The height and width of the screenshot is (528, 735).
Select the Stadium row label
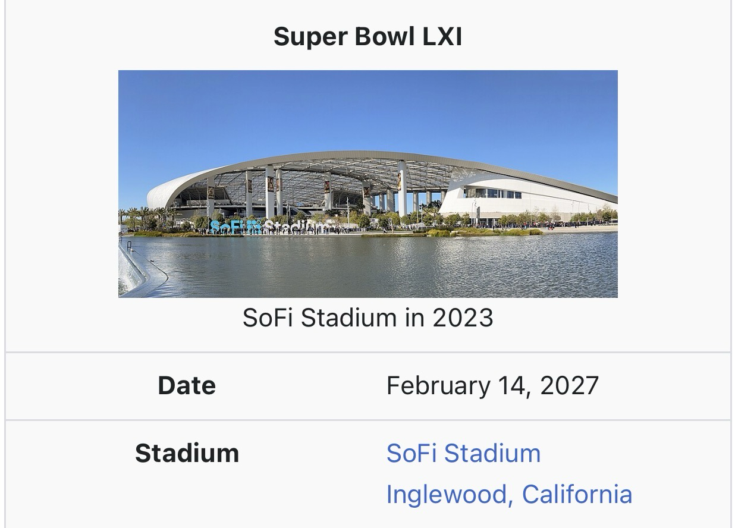click(187, 453)
